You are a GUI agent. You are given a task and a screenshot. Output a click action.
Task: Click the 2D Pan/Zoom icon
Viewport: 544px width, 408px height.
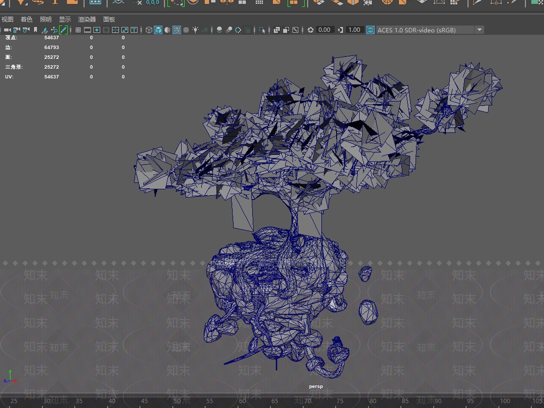click(x=54, y=30)
